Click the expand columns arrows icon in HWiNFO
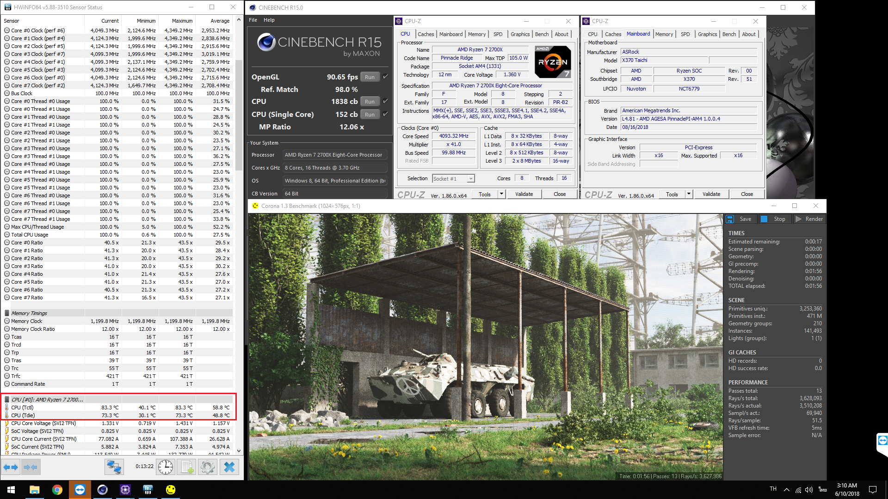 [x=11, y=467]
